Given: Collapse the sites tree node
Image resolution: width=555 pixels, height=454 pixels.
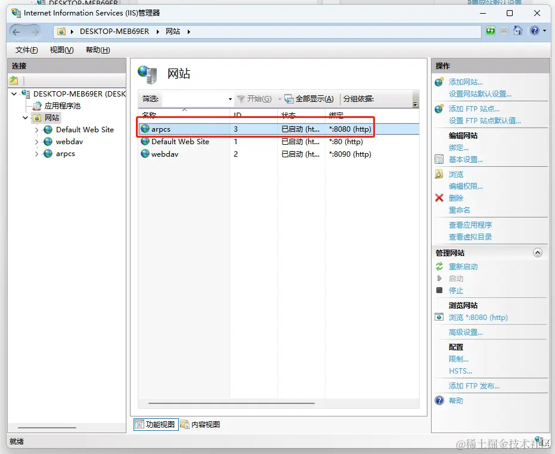Looking at the screenshot, I should tap(26, 117).
